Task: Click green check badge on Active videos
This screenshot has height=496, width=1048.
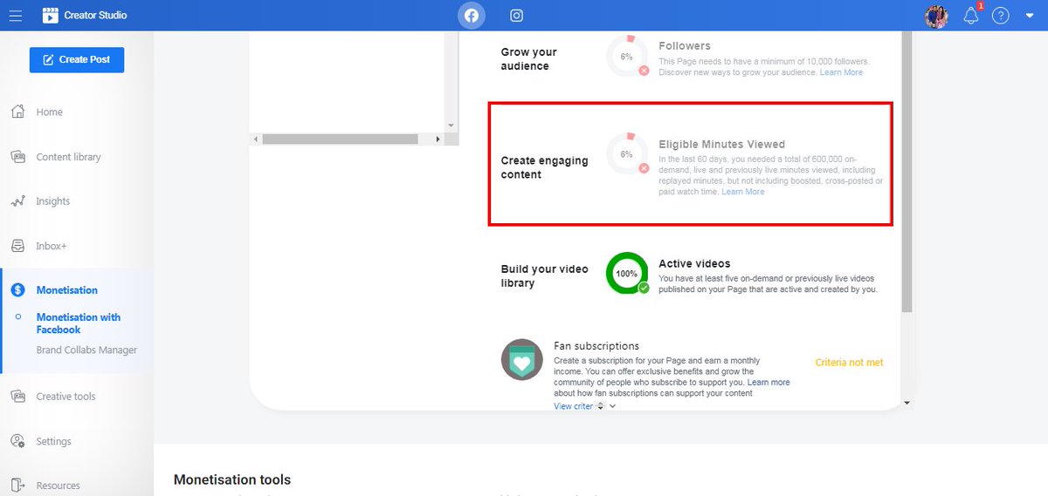Action: tap(644, 288)
